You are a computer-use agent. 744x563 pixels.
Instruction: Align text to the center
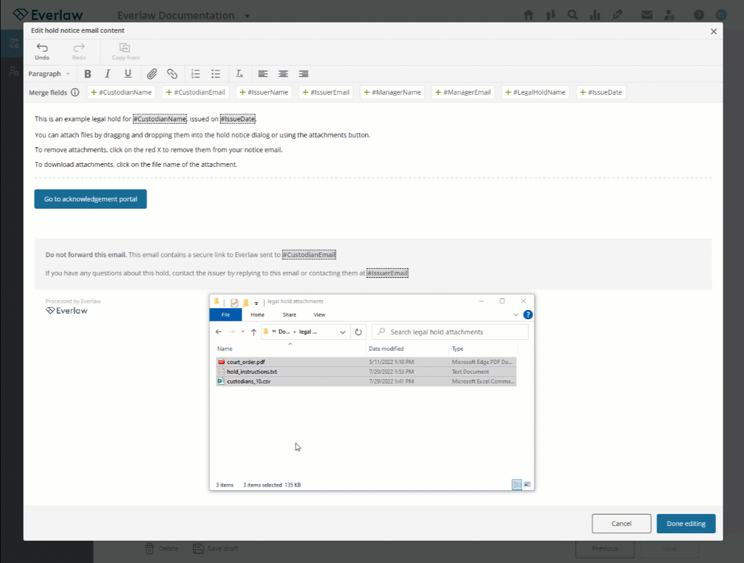pos(283,73)
